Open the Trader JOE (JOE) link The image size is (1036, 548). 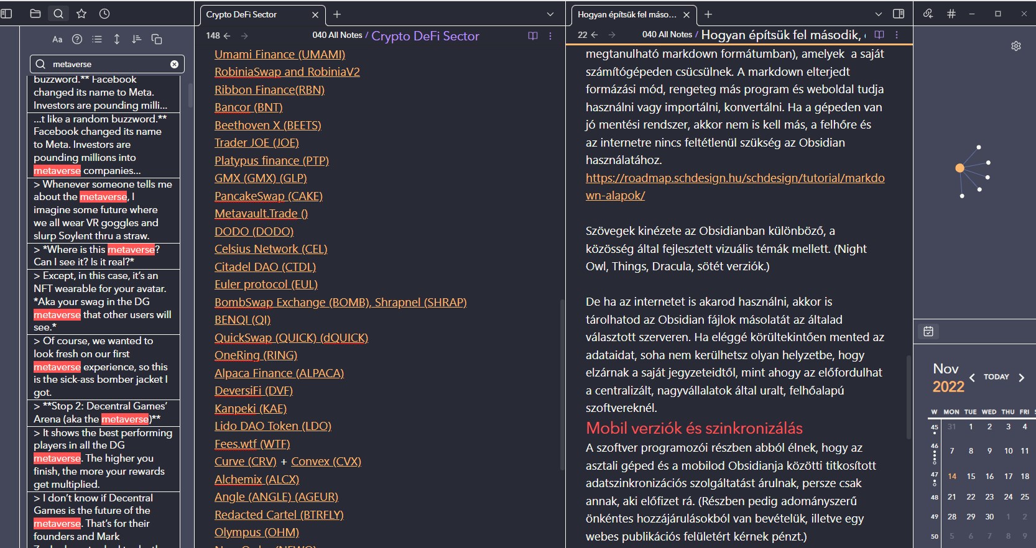click(x=257, y=143)
